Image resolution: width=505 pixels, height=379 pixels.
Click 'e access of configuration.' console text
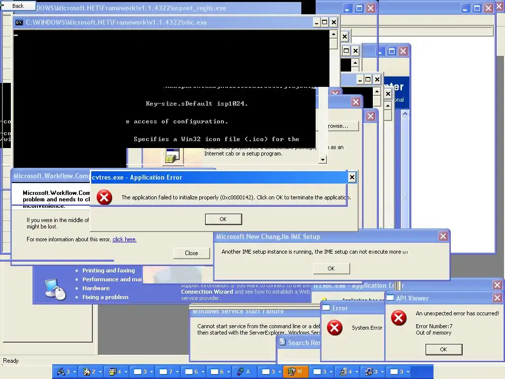click(177, 121)
